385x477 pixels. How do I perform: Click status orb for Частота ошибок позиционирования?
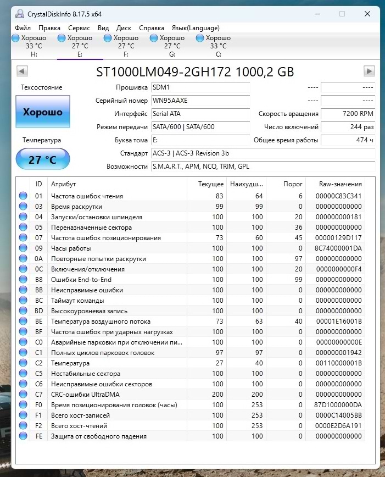click(x=23, y=237)
